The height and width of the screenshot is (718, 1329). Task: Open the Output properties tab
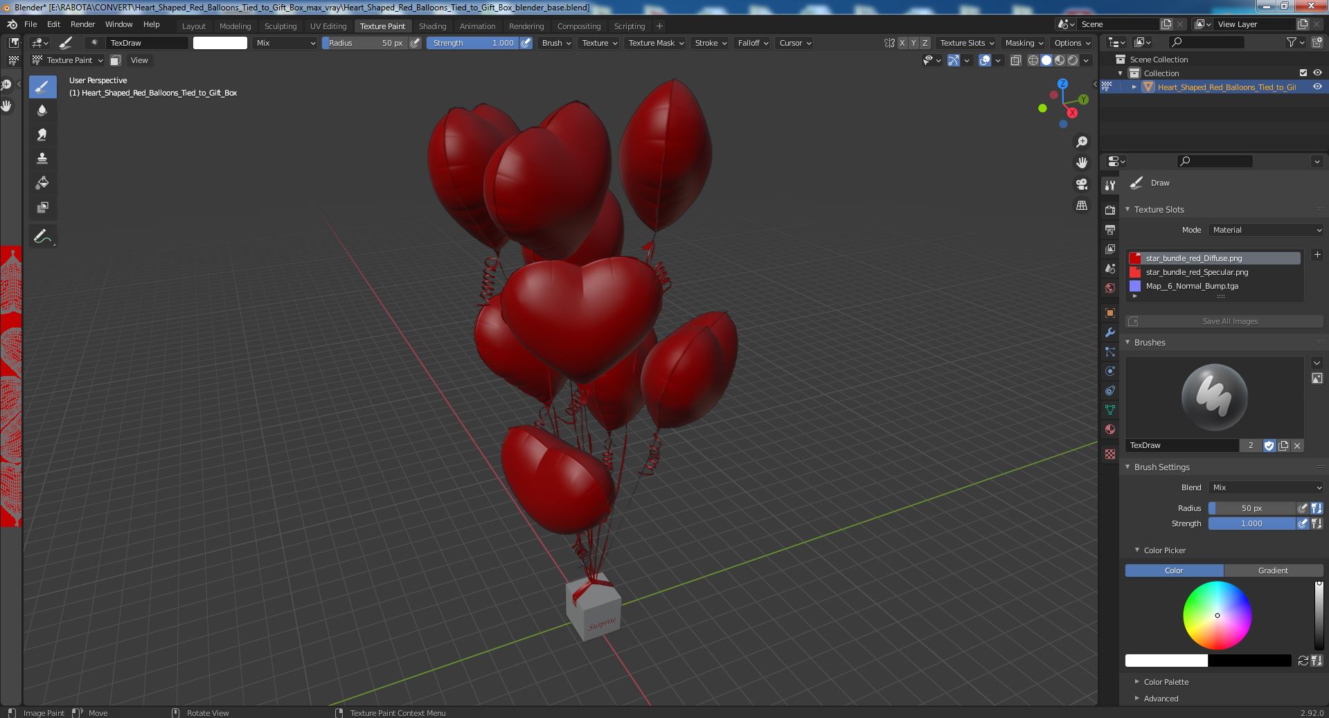tap(1110, 229)
